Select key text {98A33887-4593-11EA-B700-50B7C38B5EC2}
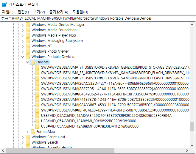 (x=115, y=105)
